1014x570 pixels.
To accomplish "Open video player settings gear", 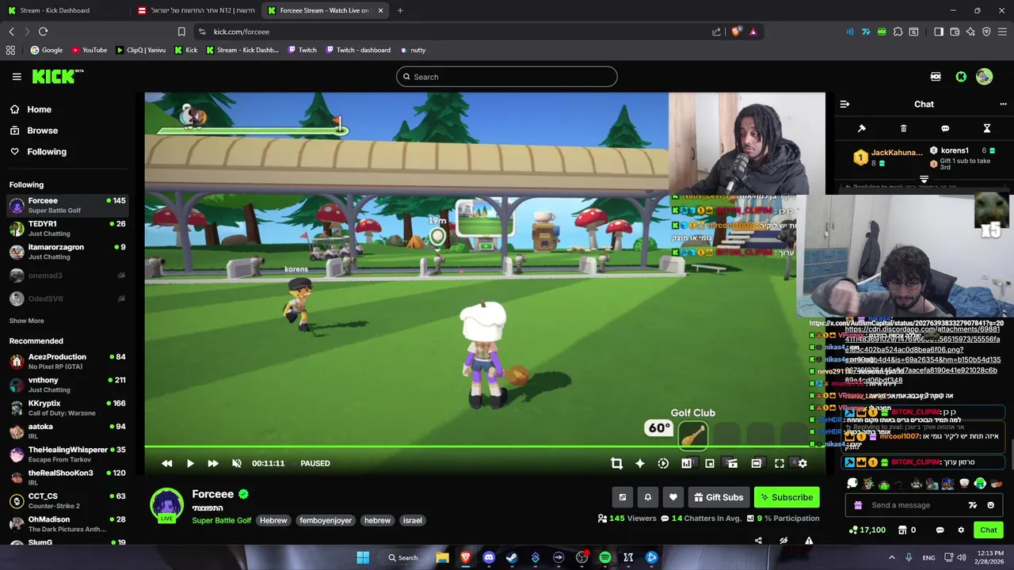I will (802, 463).
